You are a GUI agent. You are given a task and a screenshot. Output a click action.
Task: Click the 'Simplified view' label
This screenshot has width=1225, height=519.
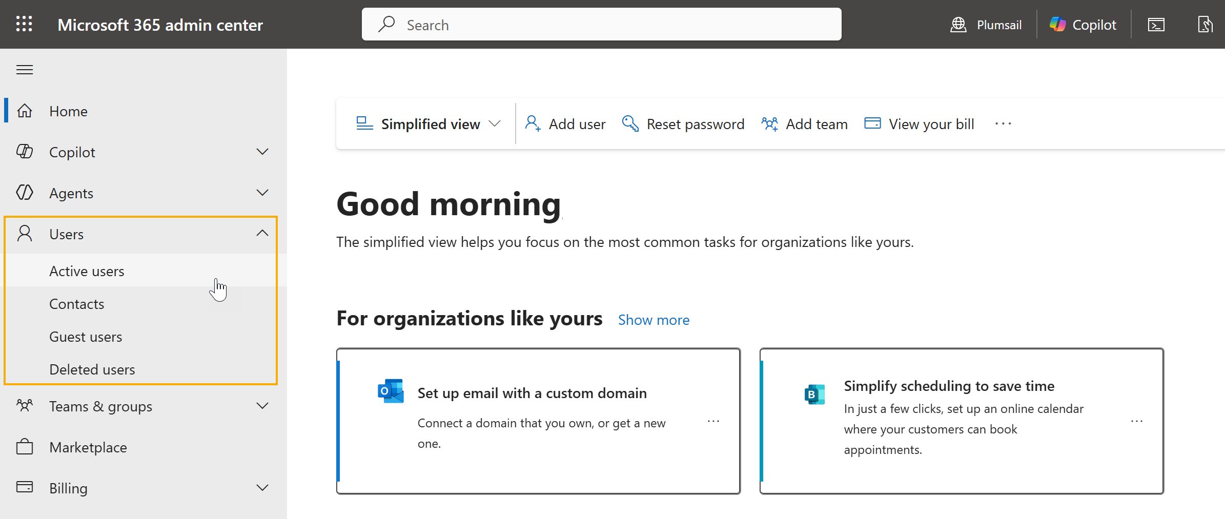[x=431, y=123]
